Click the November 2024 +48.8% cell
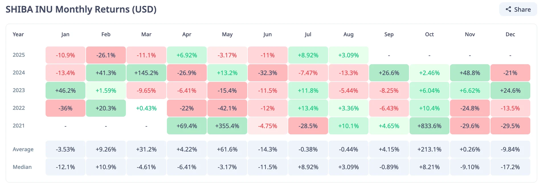The image size is (540, 186). point(470,73)
